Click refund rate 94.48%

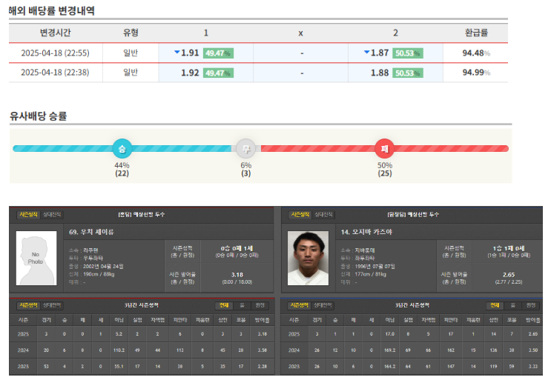(x=476, y=53)
